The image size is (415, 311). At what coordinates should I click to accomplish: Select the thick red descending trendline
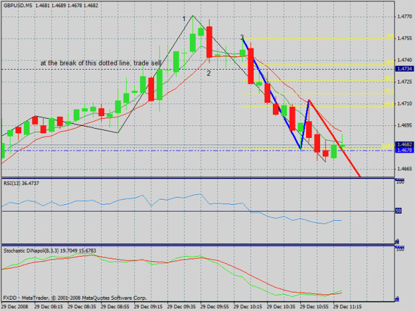click(335, 139)
